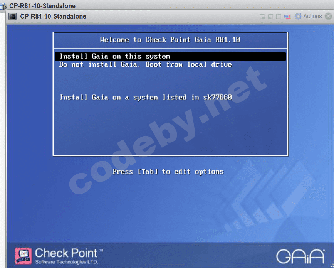
Task: Close the CP-R81-10-Standalone console
Action: (x=328, y=17)
